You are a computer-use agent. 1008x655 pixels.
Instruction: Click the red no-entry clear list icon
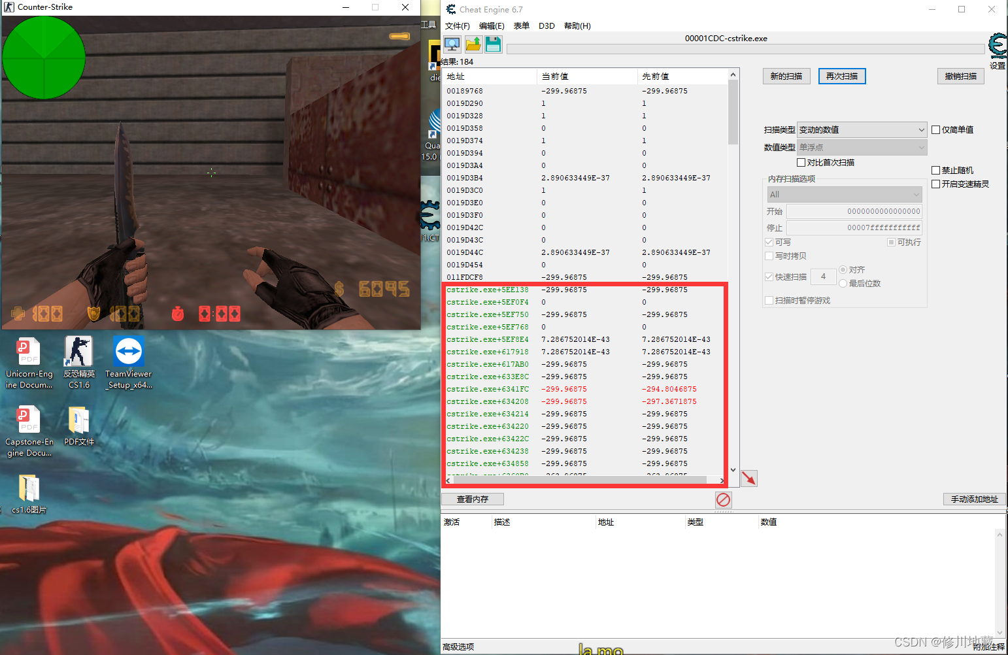tap(724, 500)
